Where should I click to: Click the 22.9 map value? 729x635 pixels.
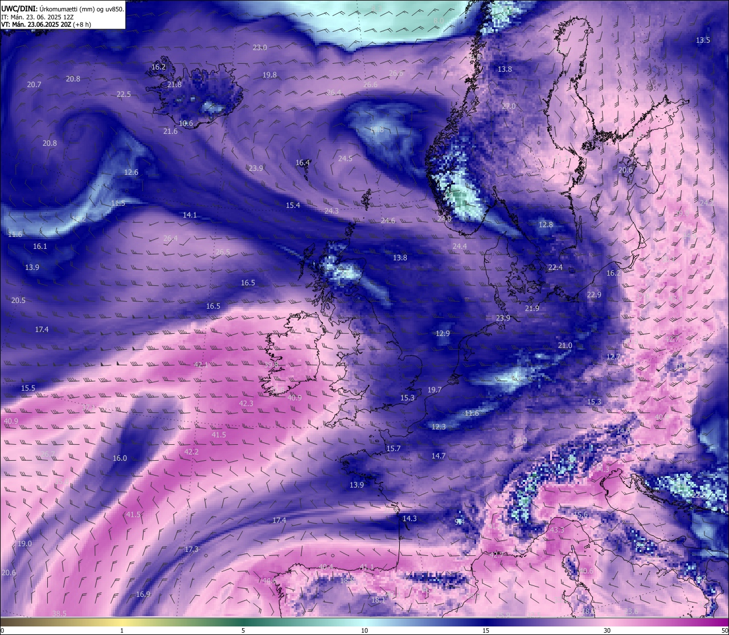[x=594, y=294]
